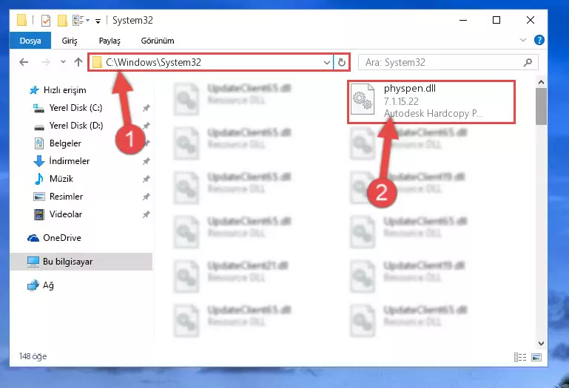Select the physpen.dll file
The height and width of the screenshot is (388, 569).
[x=431, y=102]
